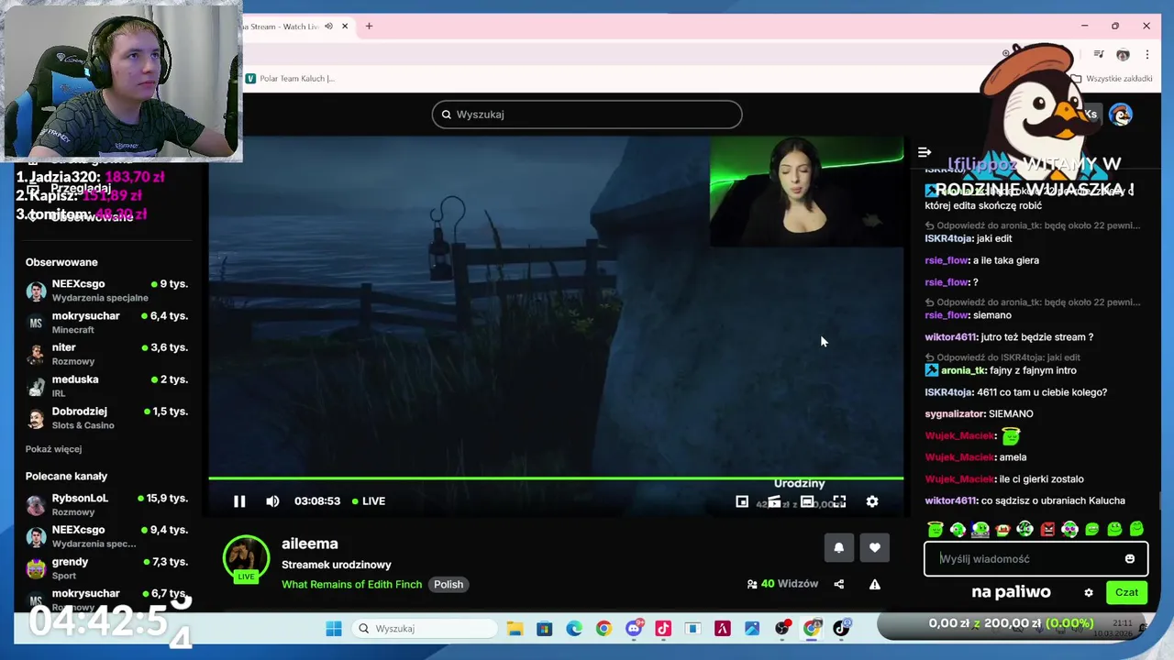Collapse the chat panel arrow icon
1174x660 pixels.
[925, 152]
